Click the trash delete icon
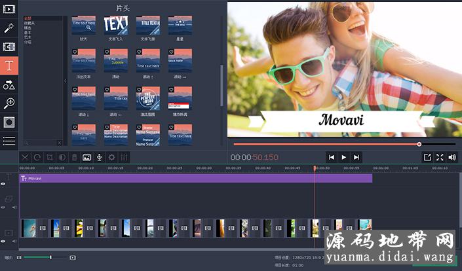 (75, 157)
